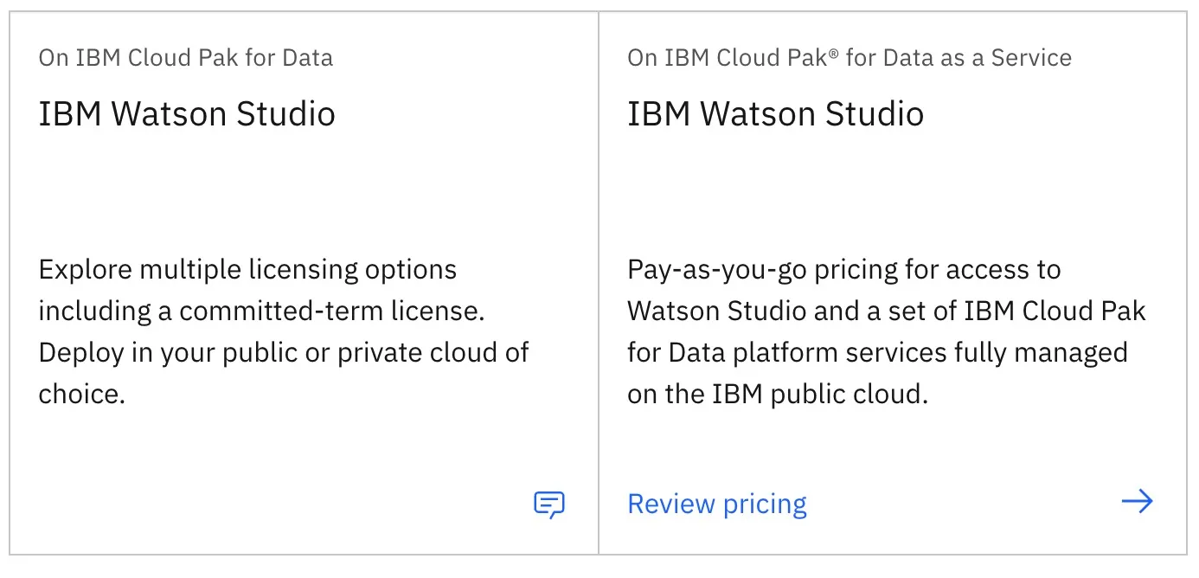This screenshot has height=578, width=1199.
Task: Select the left card's IBM Watson Studio heading
Action: 187,113
